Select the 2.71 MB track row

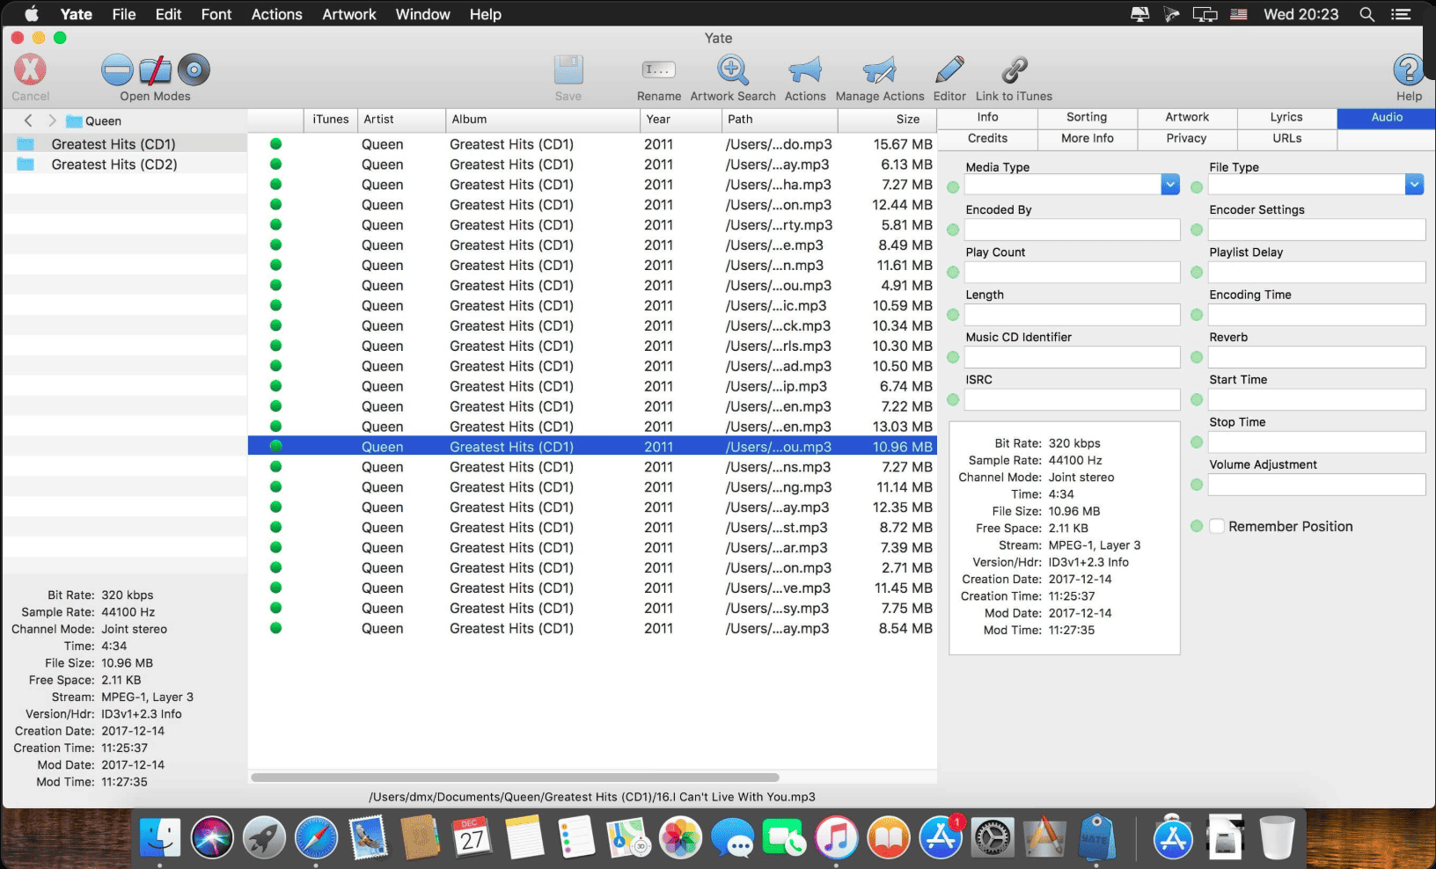pos(591,568)
